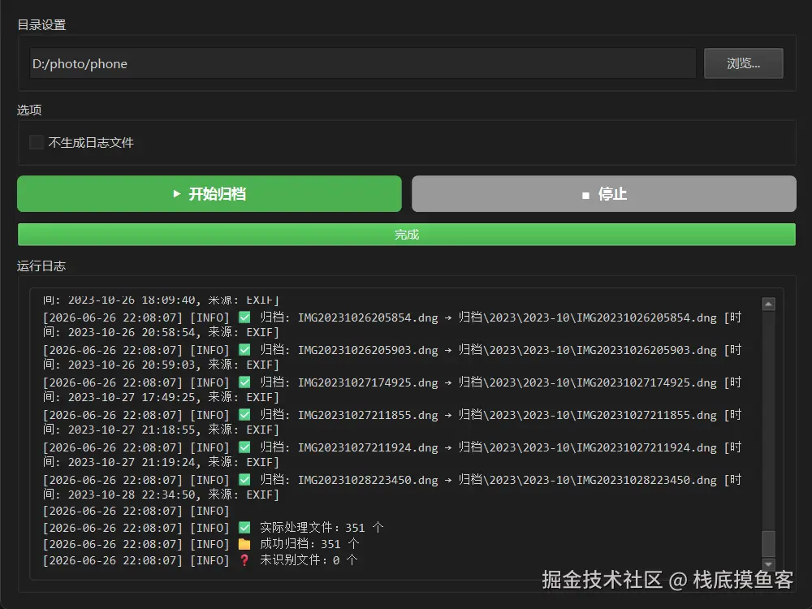812x609 pixels.
Task: Click the green check icon for IMG20231026205903.dng
Action: pyautogui.click(x=244, y=350)
